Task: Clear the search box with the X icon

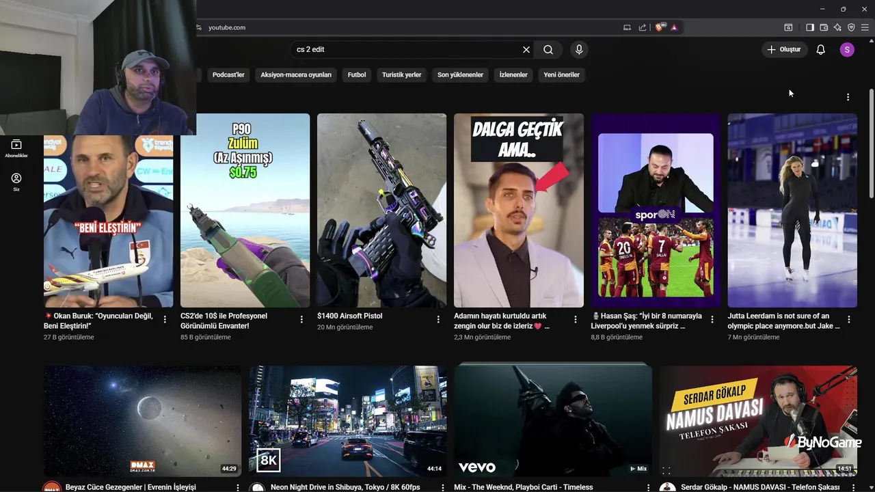Action: click(526, 50)
